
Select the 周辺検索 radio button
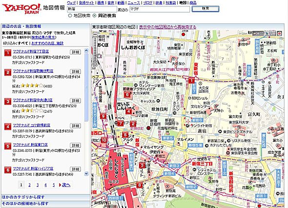tap(94, 16)
